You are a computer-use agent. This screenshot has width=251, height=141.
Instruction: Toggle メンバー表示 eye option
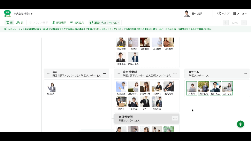(x=38, y=23)
